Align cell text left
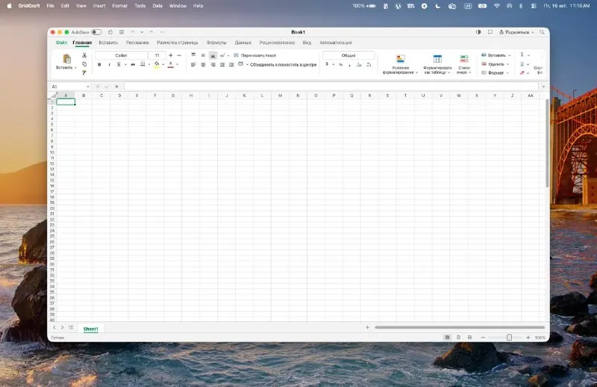The image size is (597, 387). point(193,64)
